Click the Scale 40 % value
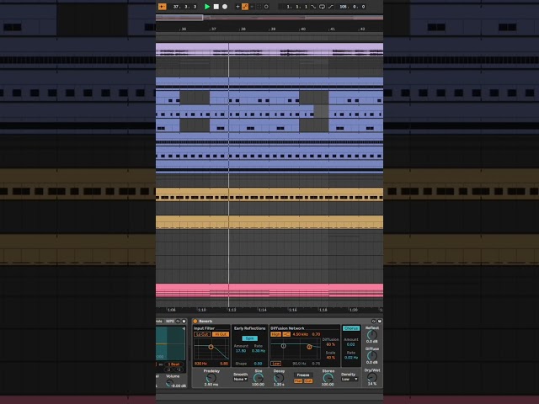539x404 pixels. click(x=331, y=358)
